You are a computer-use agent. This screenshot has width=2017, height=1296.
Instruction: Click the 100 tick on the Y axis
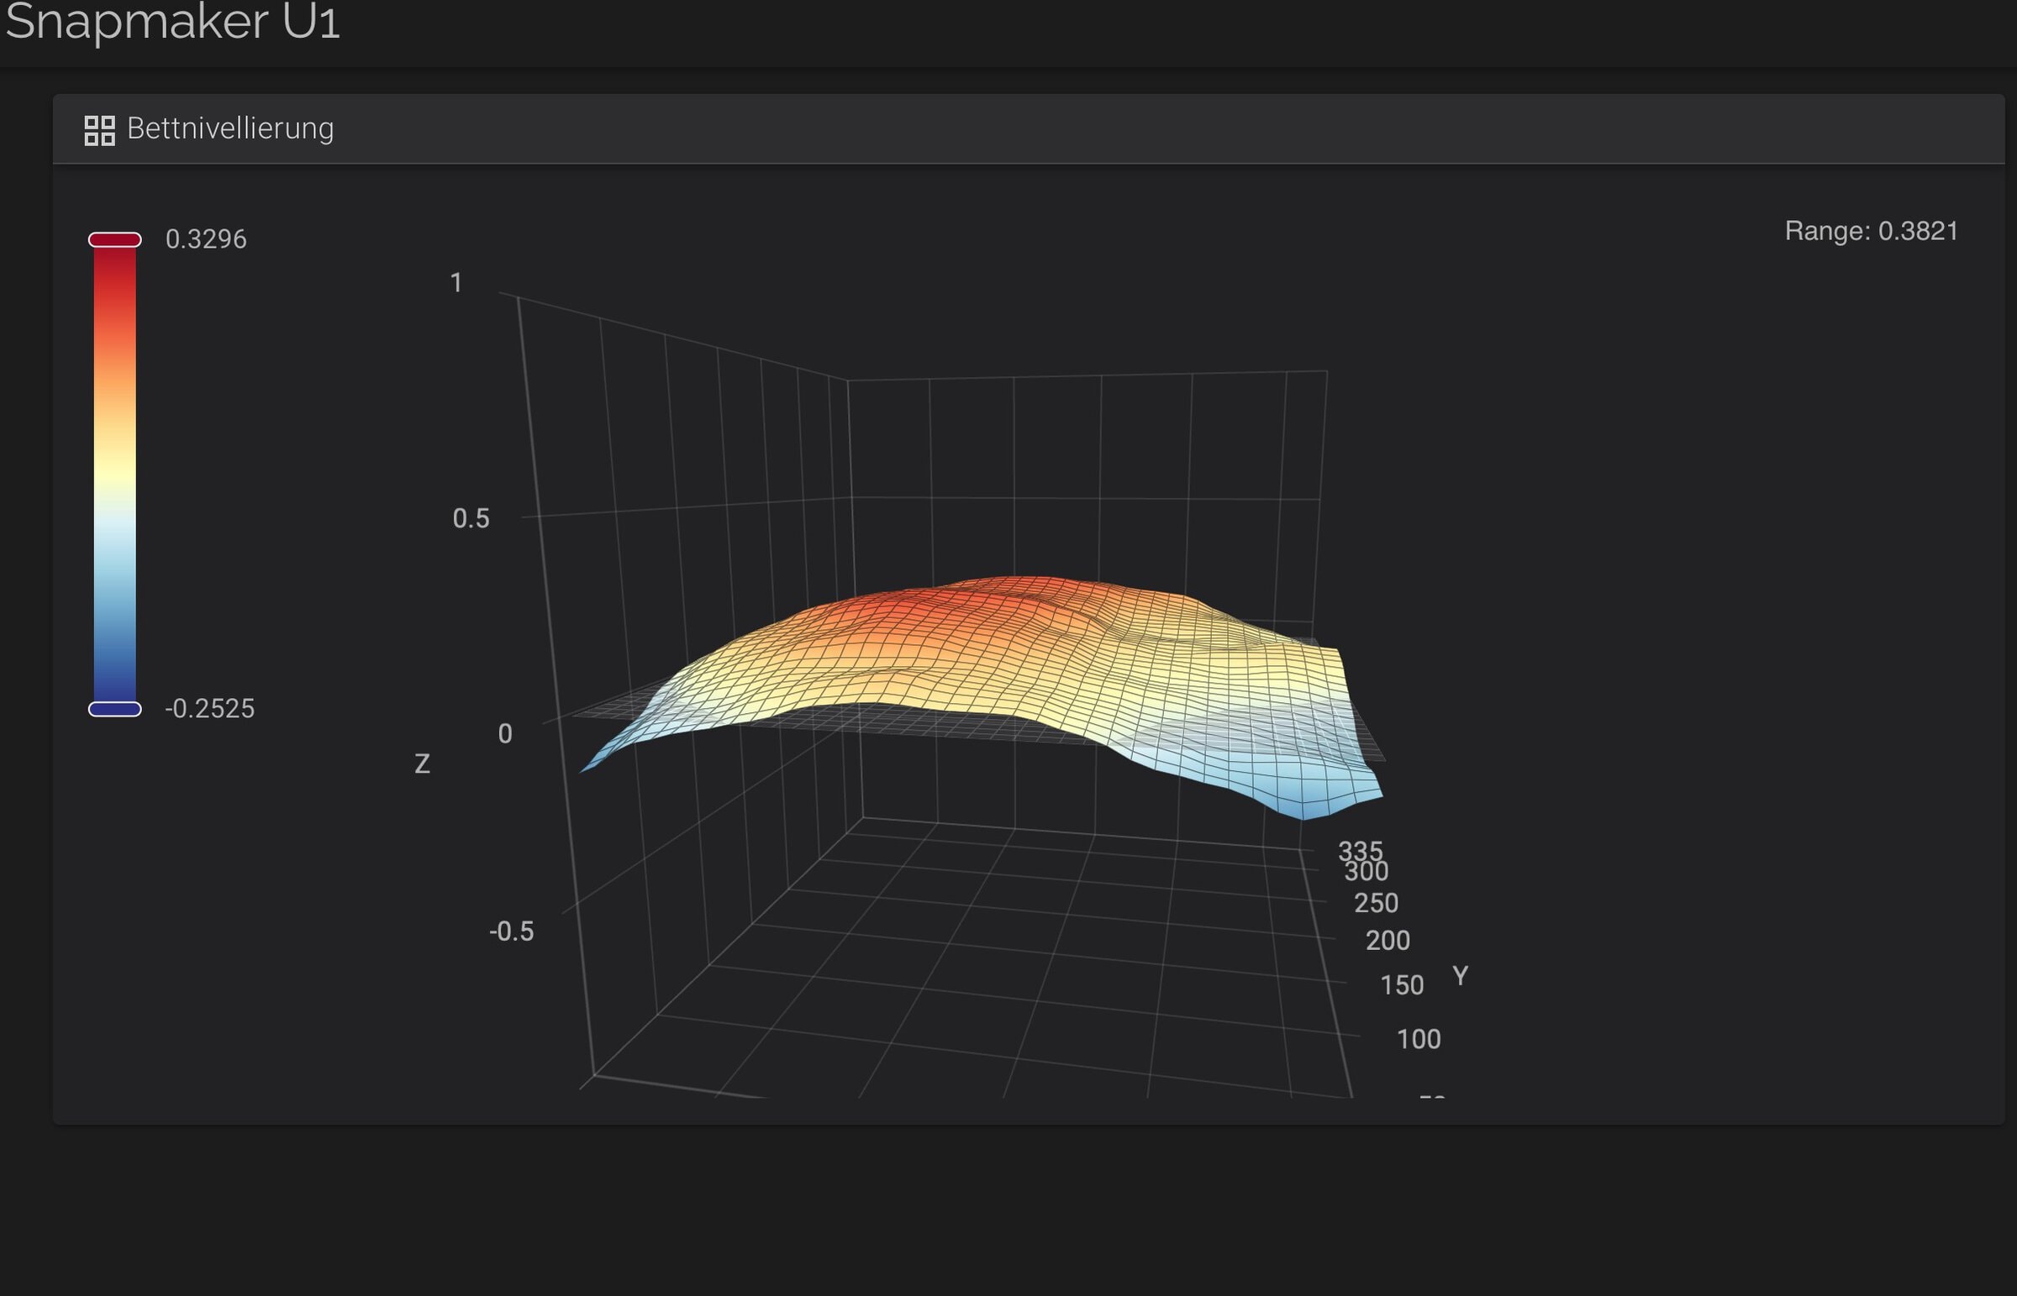pos(1418,1039)
